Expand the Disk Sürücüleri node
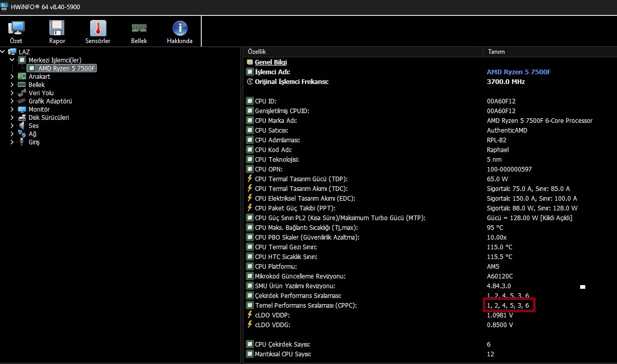 [12, 117]
